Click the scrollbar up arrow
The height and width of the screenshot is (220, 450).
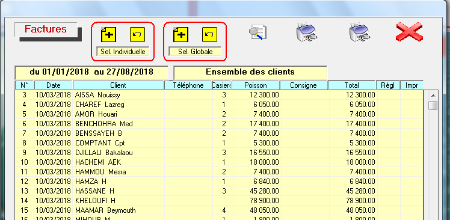433,95
